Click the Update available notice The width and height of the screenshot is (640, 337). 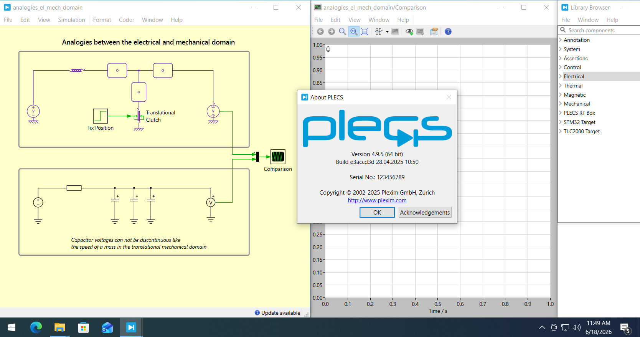tap(277, 313)
